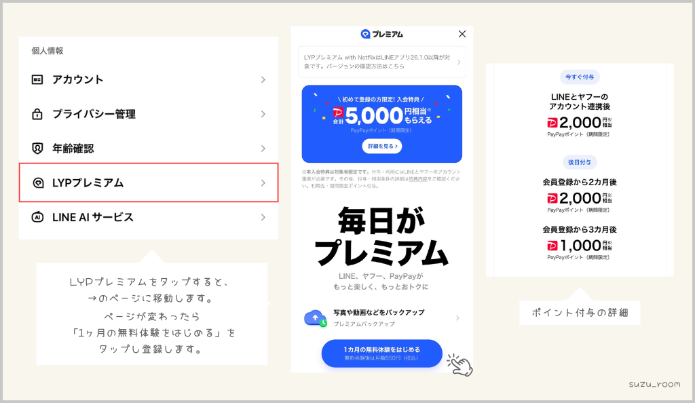
Task: Select the 年齢確認 menu entry
Action: (149, 149)
